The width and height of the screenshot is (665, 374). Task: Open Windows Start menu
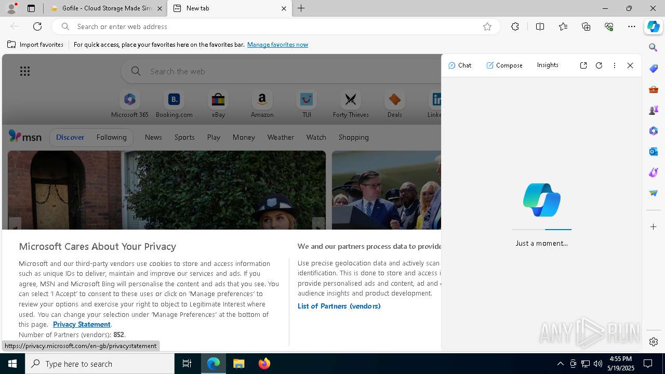click(x=12, y=364)
